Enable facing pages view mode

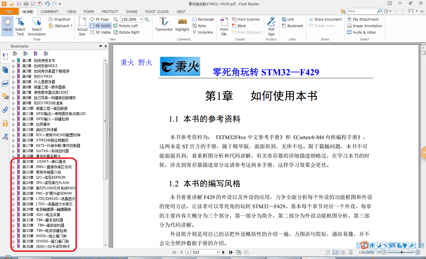(x=343, y=252)
